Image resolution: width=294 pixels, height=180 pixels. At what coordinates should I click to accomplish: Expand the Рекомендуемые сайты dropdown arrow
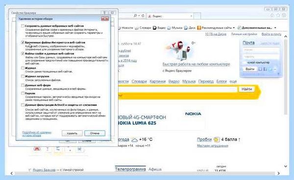234,28
